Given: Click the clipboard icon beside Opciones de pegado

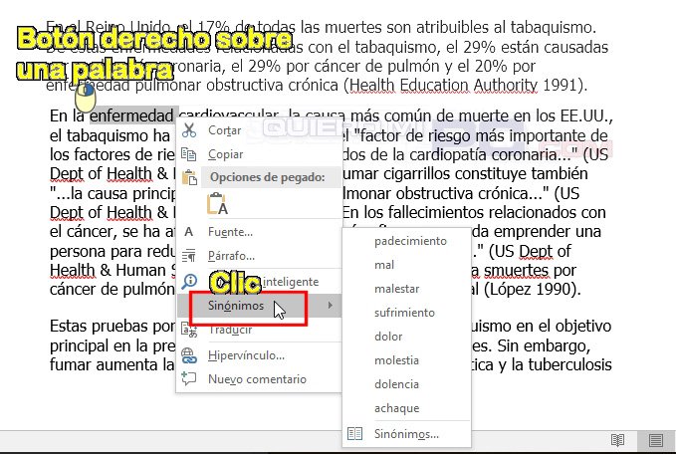Looking at the screenshot, I should (x=189, y=177).
